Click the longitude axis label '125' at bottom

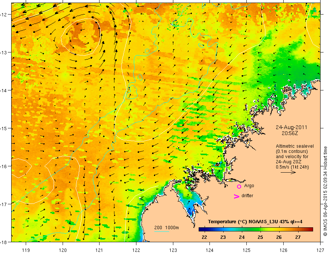[246, 250]
